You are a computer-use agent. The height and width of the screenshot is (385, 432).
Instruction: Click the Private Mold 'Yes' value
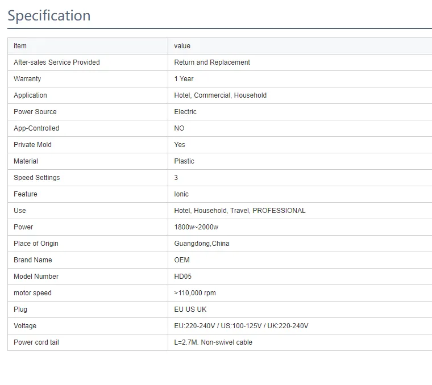tap(180, 145)
